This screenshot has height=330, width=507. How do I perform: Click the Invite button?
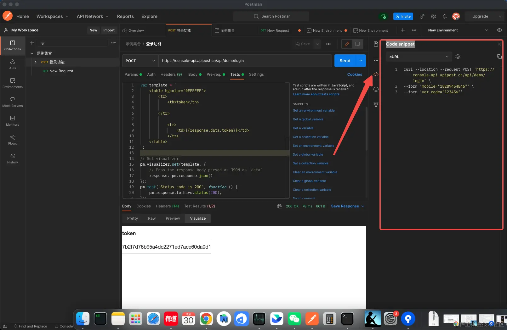pyautogui.click(x=403, y=16)
